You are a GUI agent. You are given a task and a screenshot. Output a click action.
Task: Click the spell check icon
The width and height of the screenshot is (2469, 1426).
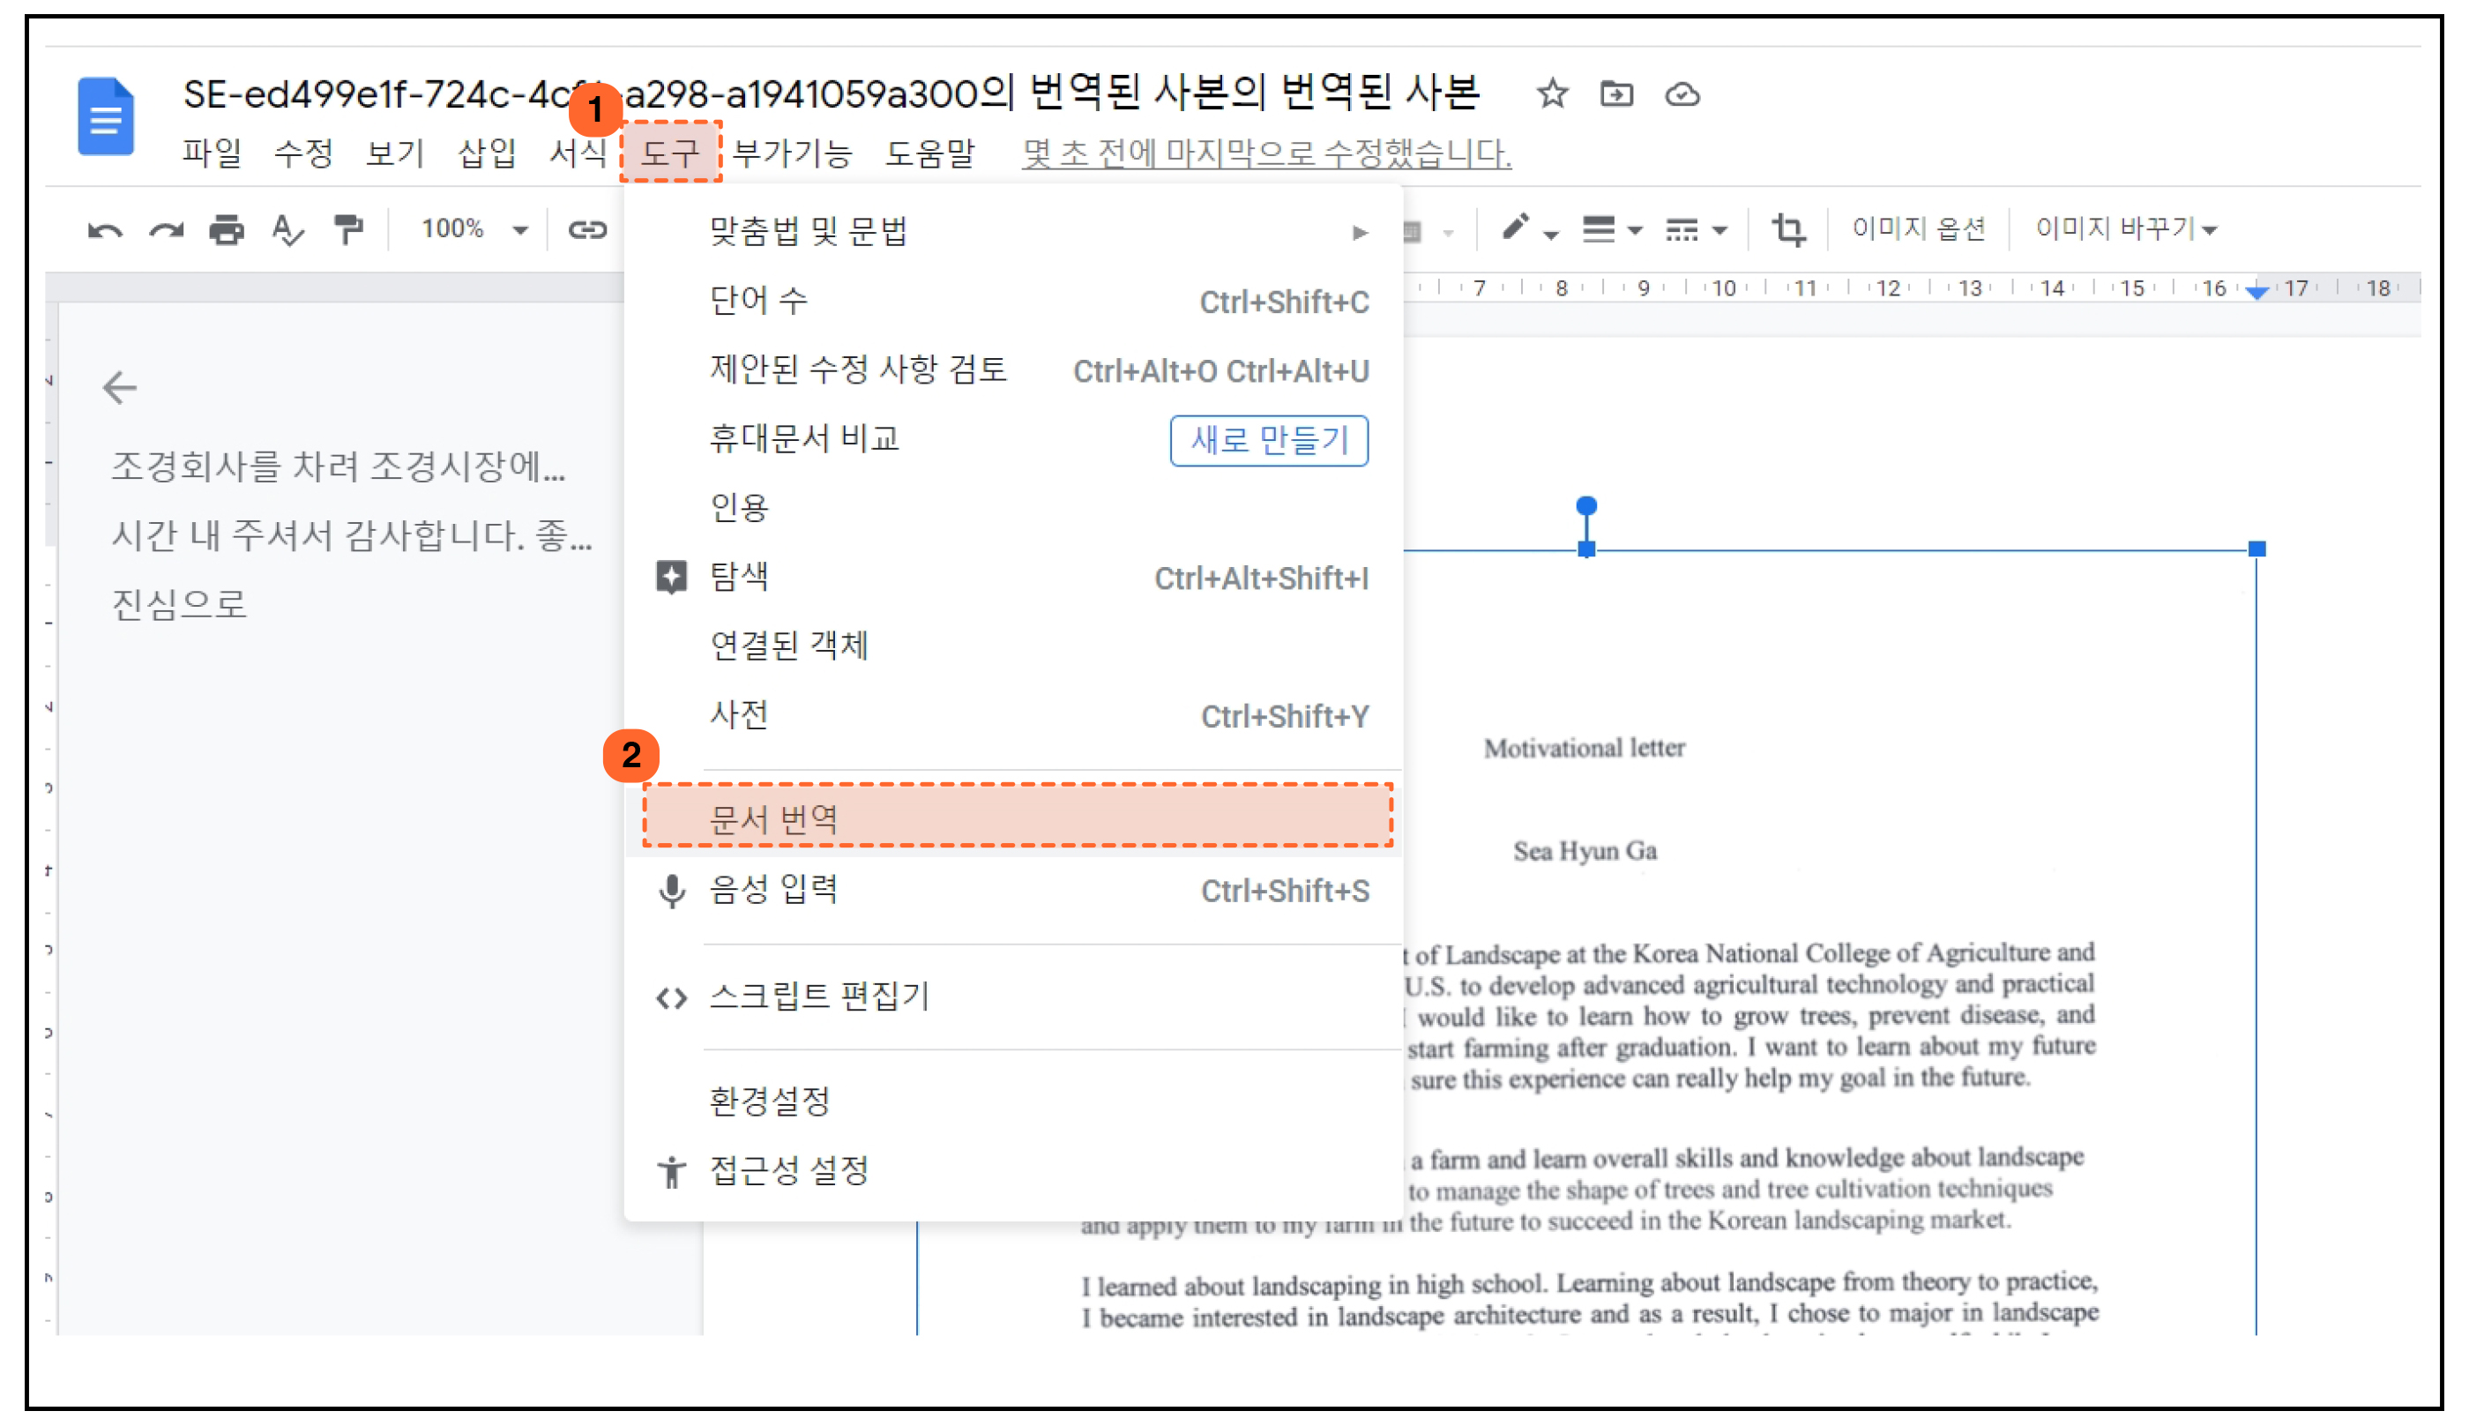(x=287, y=230)
